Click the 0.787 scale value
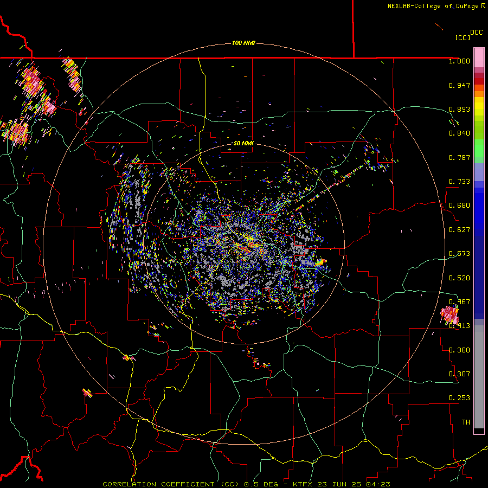Viewport: 488px width, 488px height. [459, 157]
